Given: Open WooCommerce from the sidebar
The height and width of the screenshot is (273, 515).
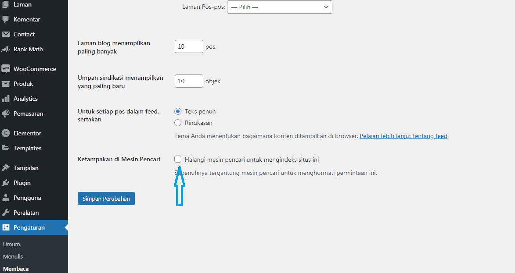Looking at the screenshot, I should click(x=34, y=69).
